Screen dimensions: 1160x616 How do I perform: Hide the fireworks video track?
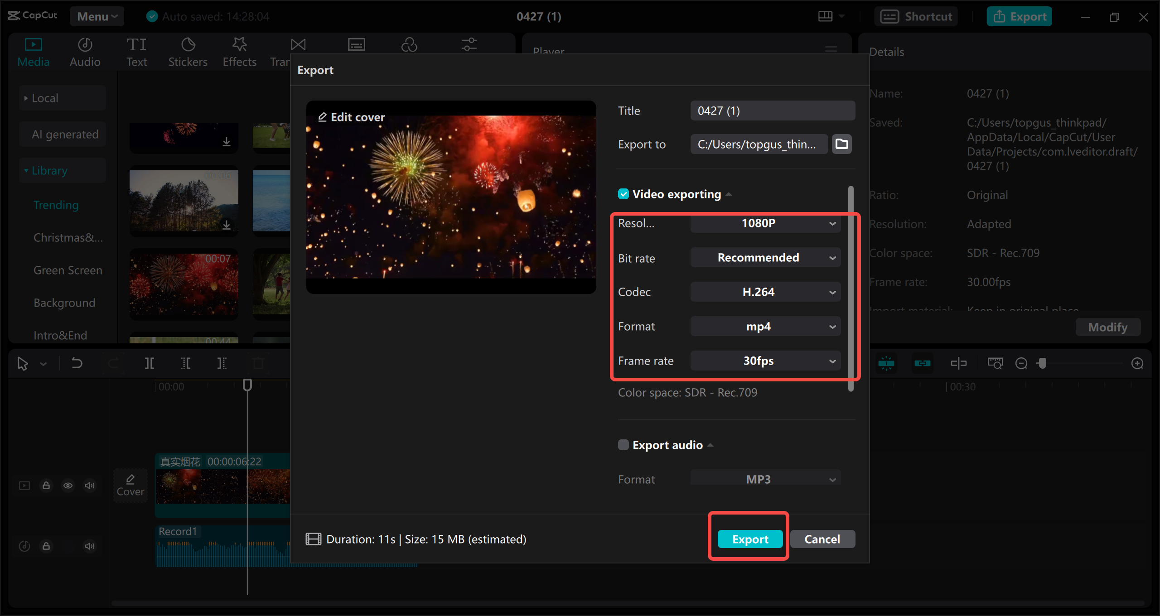(x=68, y=485)
